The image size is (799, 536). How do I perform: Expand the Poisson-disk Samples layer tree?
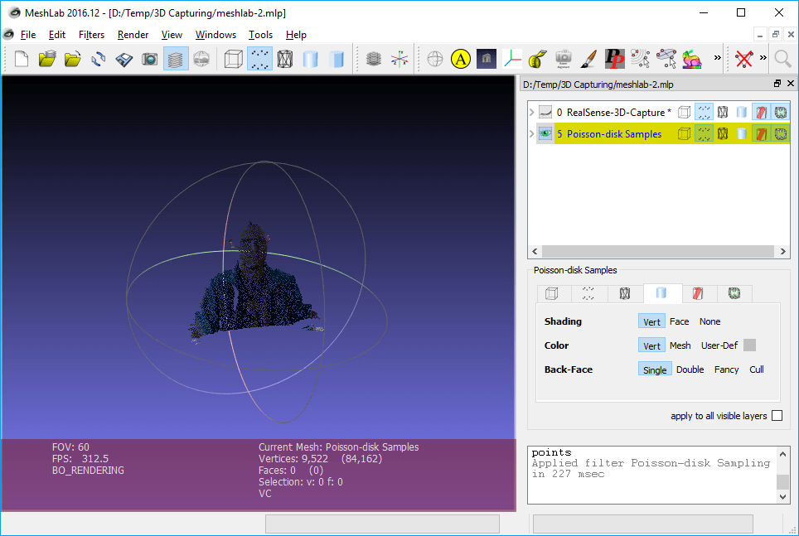click(x=531, y=134)
